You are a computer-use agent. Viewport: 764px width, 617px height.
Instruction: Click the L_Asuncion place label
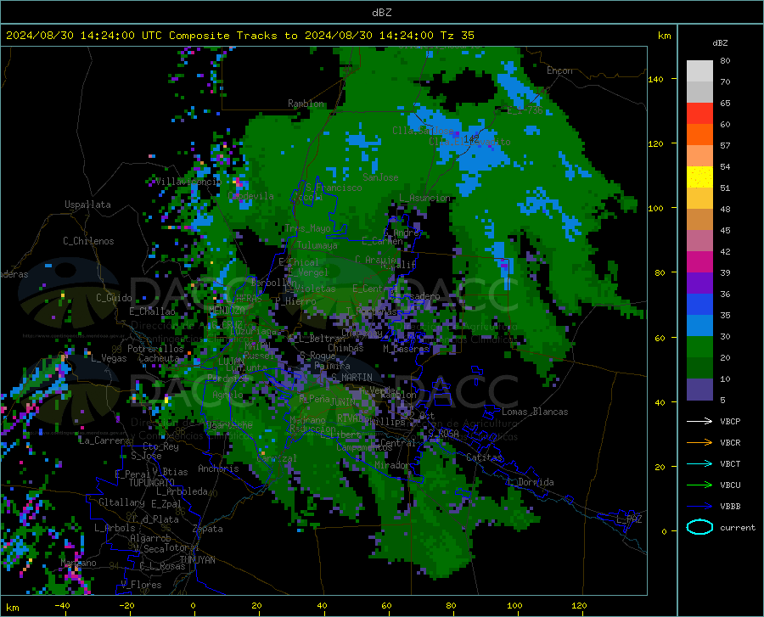(x=424, y=198)
